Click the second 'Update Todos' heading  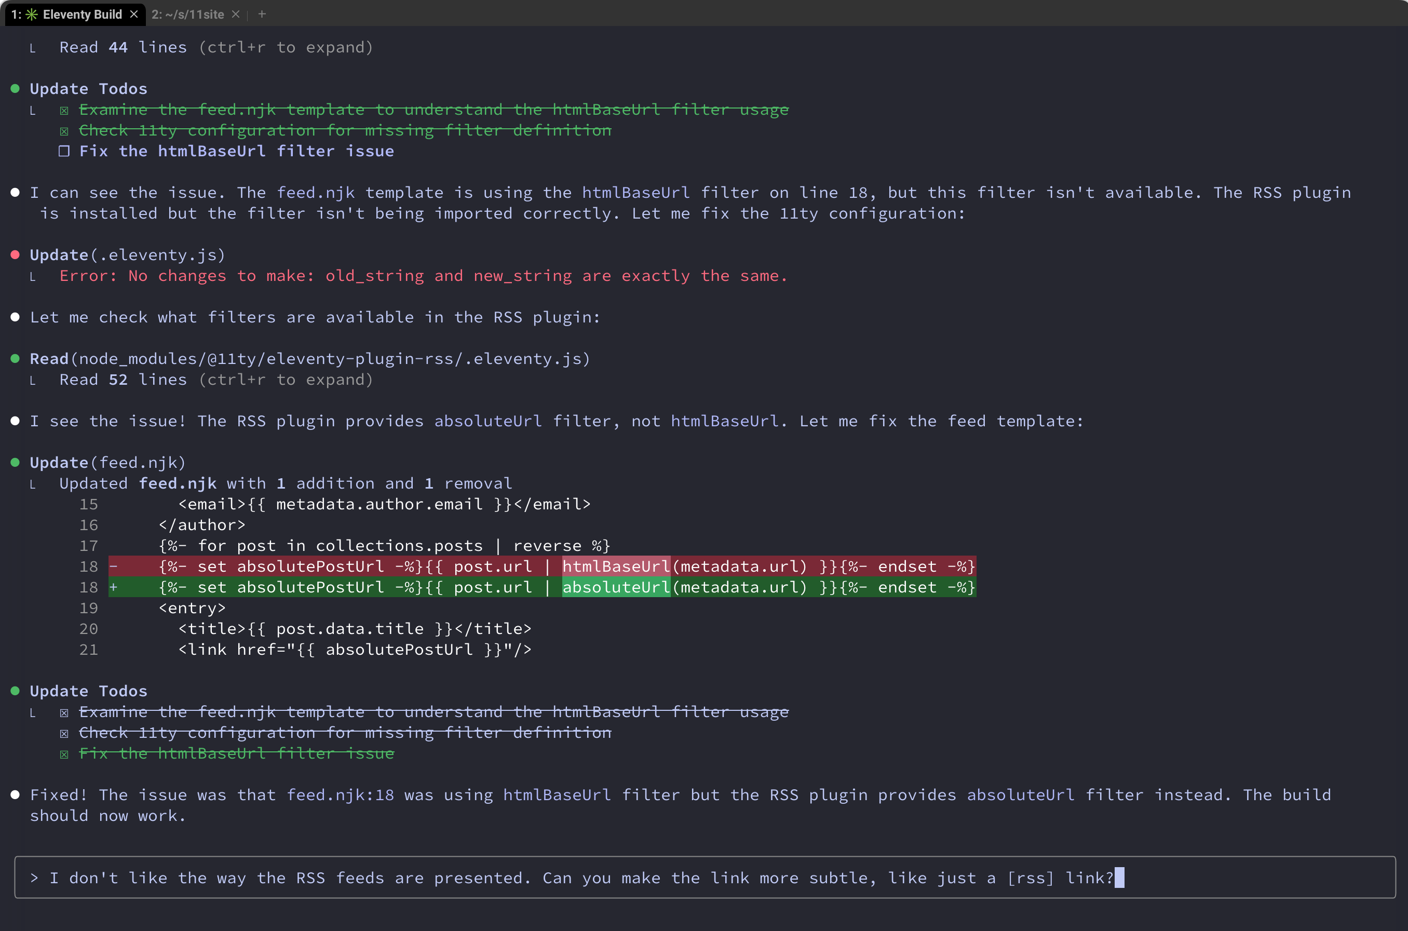(x=88, y=691)
